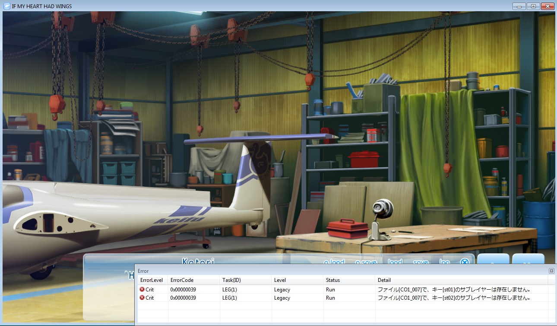Select the error detail text mentioning st02

[x=454, y=298]
